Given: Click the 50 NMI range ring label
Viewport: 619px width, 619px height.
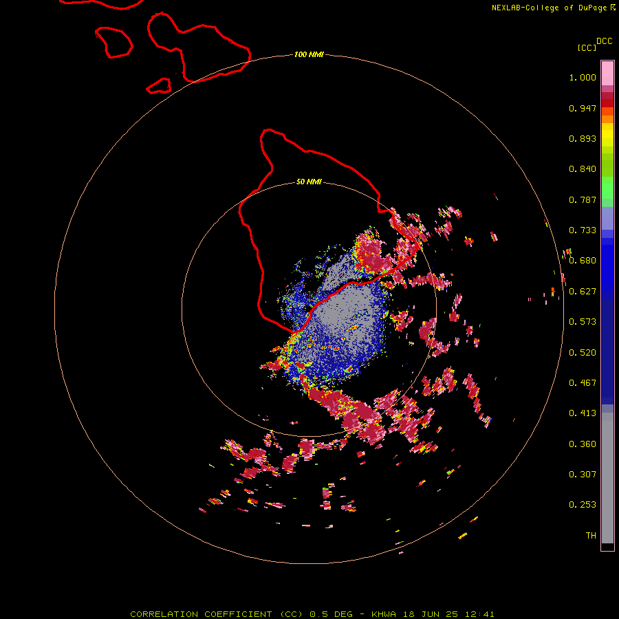Looking at the screenshot, I should (x=309, y=182).
